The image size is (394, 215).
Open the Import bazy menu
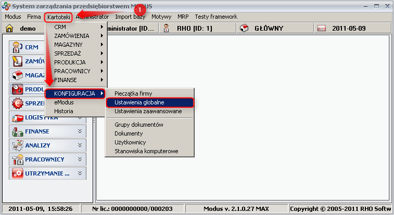point(130,17)
